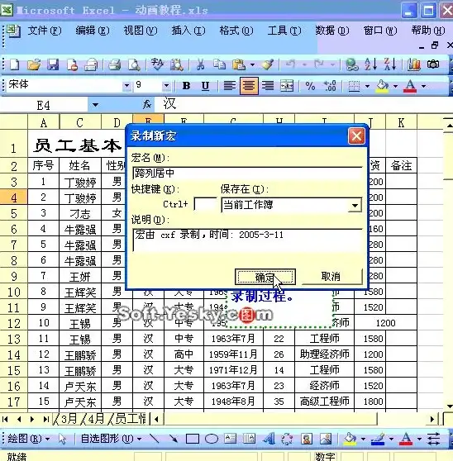The image size is (453, 461).
Task: Open the 绘图 Draw menu
Action: coord(28,439)
